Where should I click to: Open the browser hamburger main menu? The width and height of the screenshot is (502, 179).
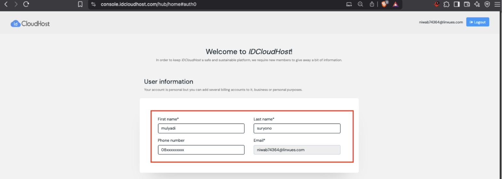(x=497, y=5)
